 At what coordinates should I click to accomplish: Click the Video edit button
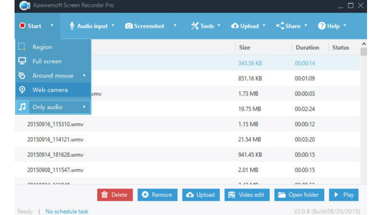(x=247, y=194)
